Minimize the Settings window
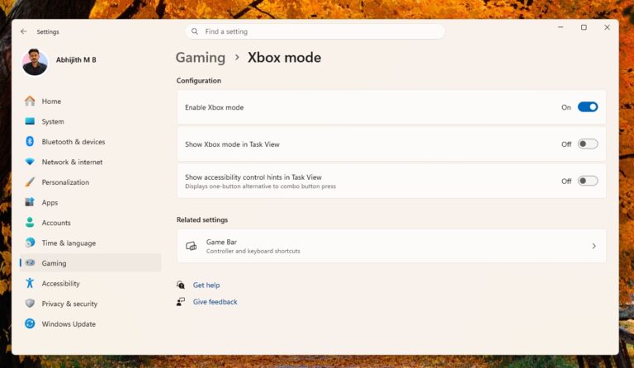 pyautogui.click(x=561, y=27)
